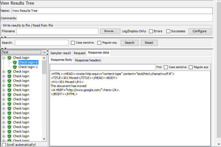Click the H1 301 Moved line in response
This screenshot has height=147, width=221.
point(67,82)
